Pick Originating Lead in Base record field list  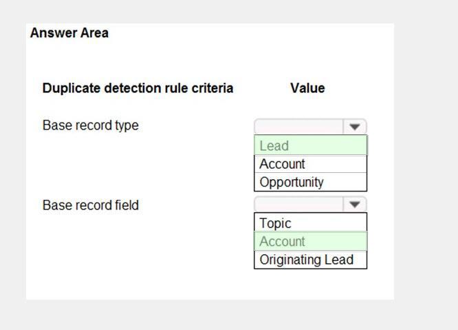click(311, 260)
